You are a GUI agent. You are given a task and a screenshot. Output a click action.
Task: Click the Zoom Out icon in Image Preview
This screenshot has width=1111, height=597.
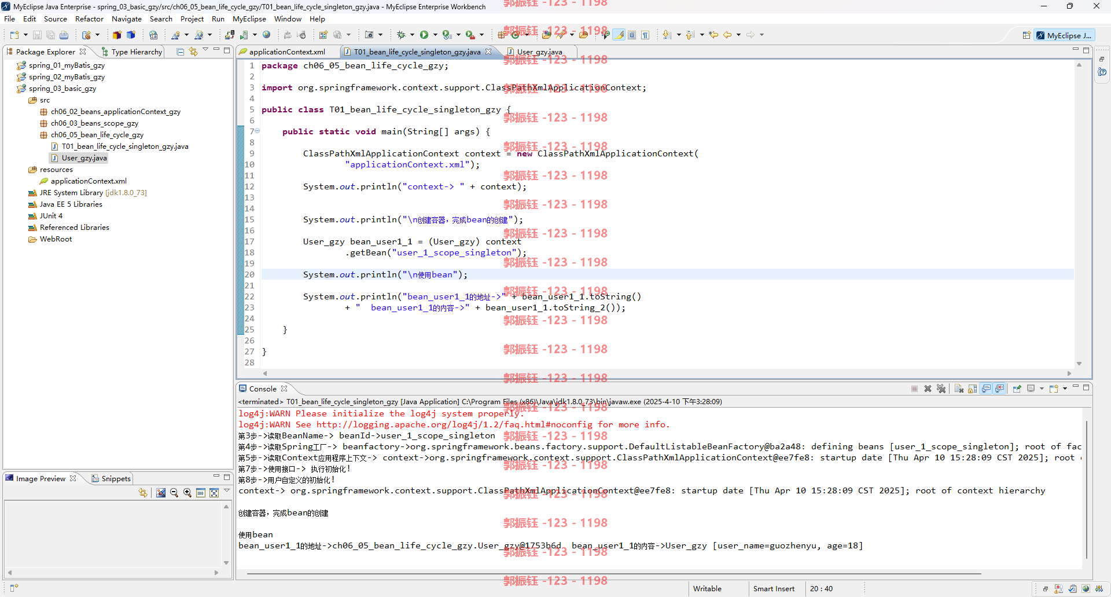tap(174, 493)
